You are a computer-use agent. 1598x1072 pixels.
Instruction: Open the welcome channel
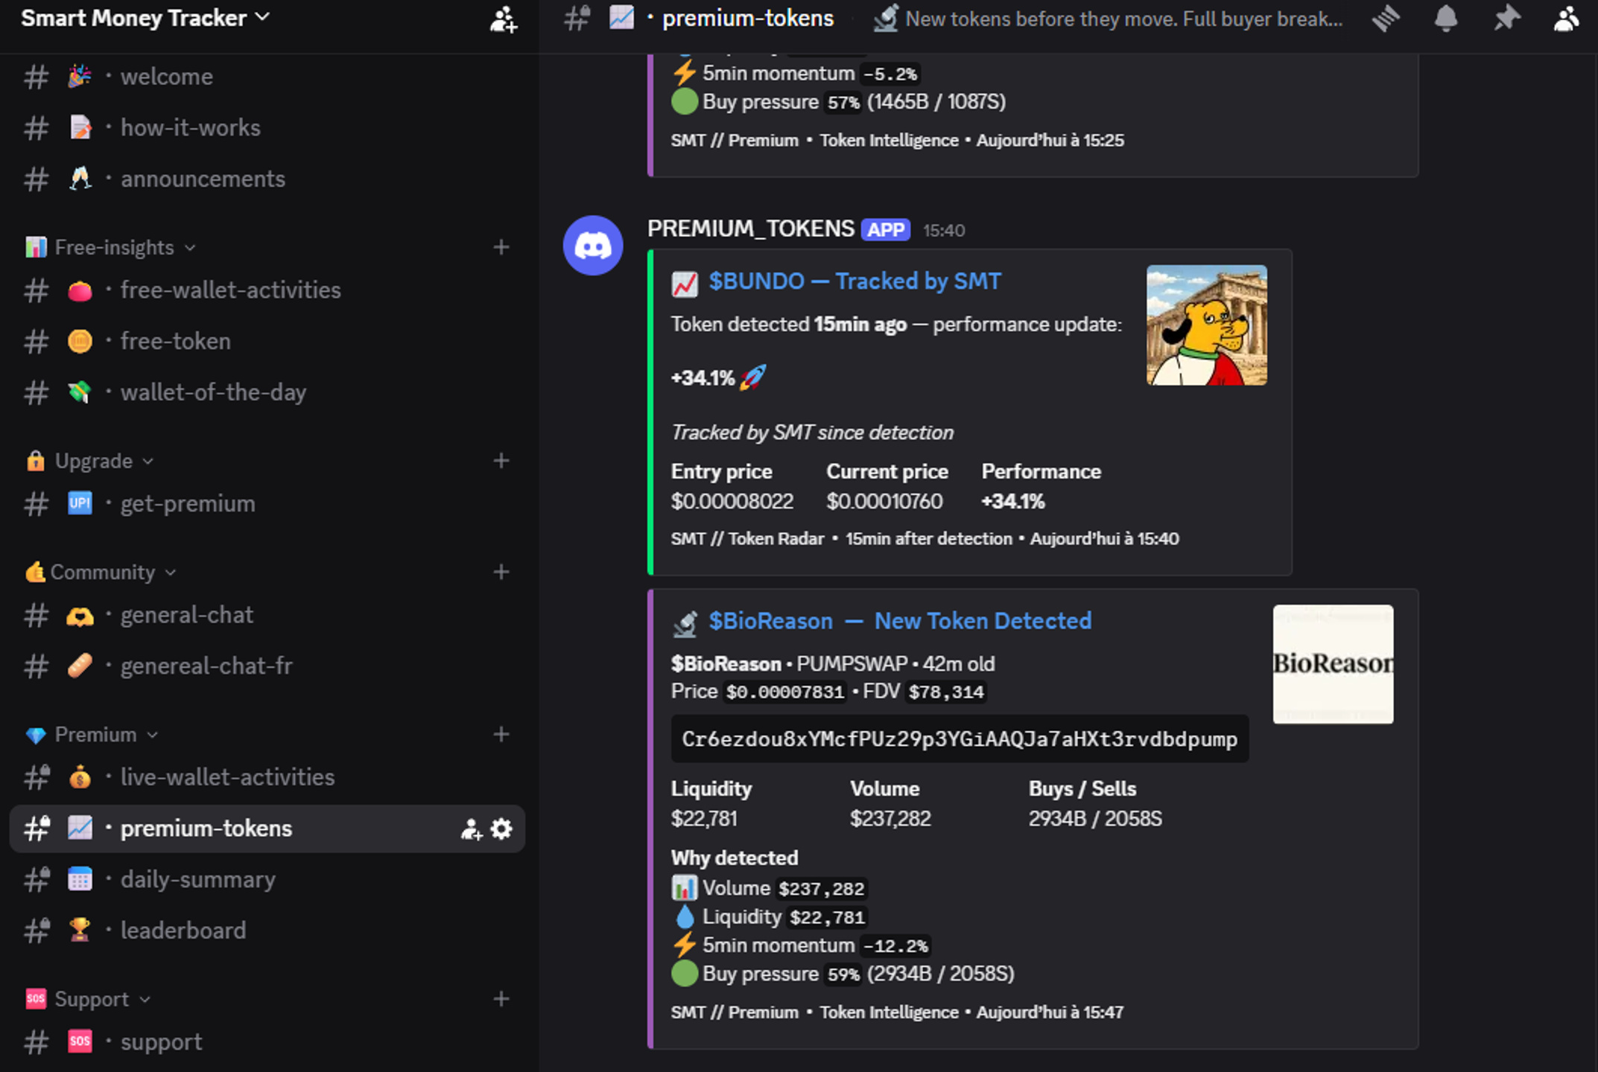267,77
